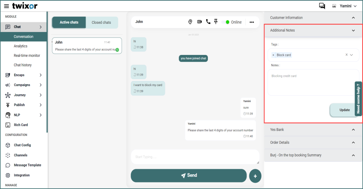Expand the Order Details section
Viewport: 363px width, 189px height.
(353, 143)
